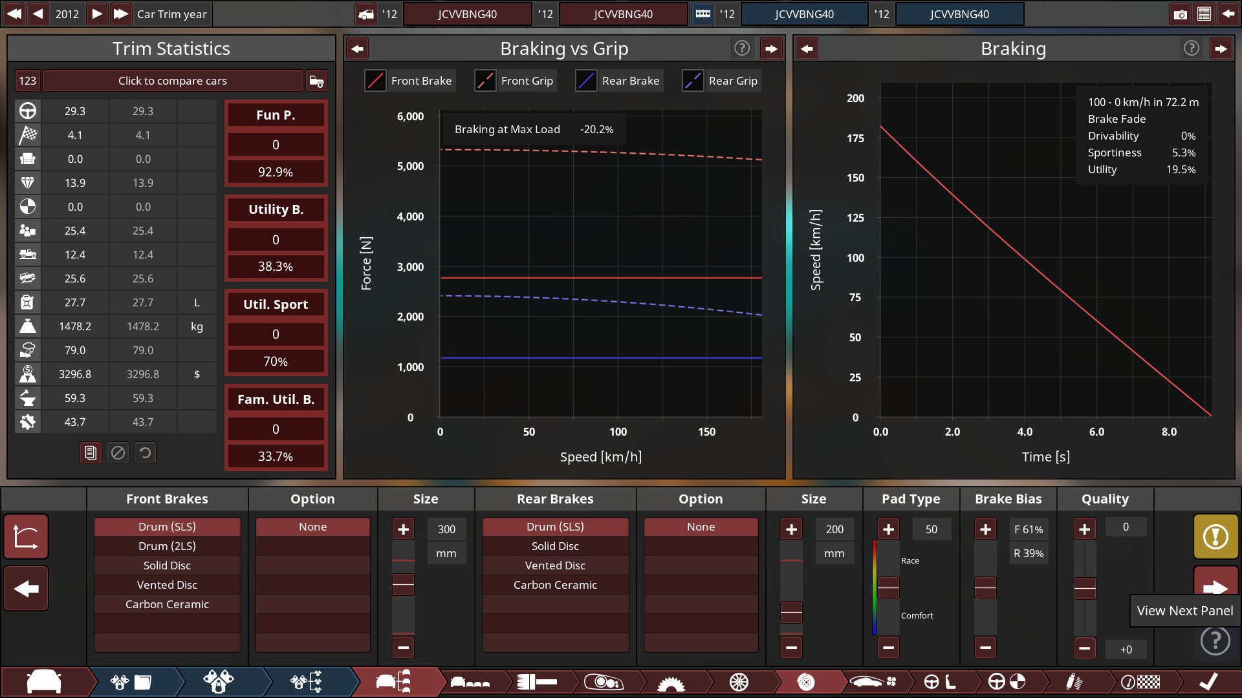1242x698 pixels.
Task: Open the car trim selection tab
Action: pyautogui.click(x=395, y=682)
